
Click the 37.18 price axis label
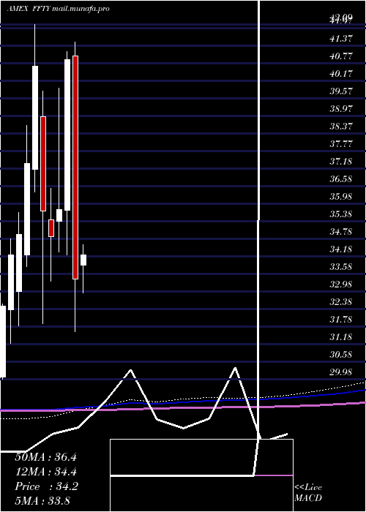341,162
